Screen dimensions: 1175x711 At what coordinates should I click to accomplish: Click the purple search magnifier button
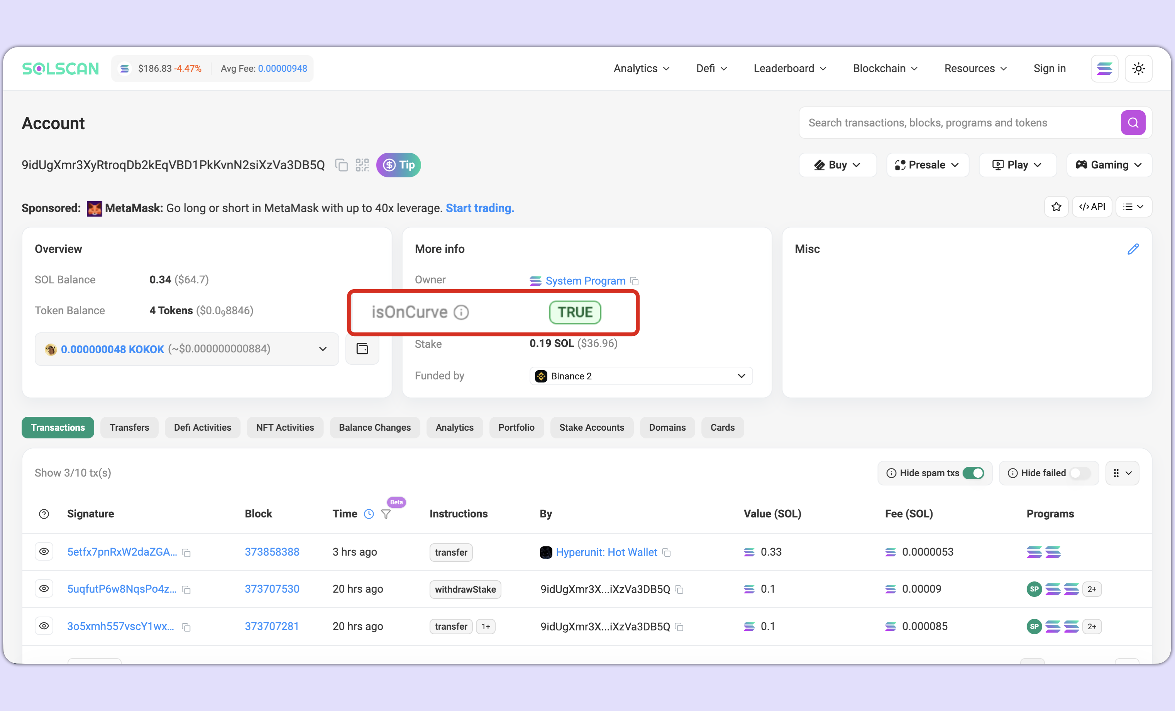point(1133,123)
